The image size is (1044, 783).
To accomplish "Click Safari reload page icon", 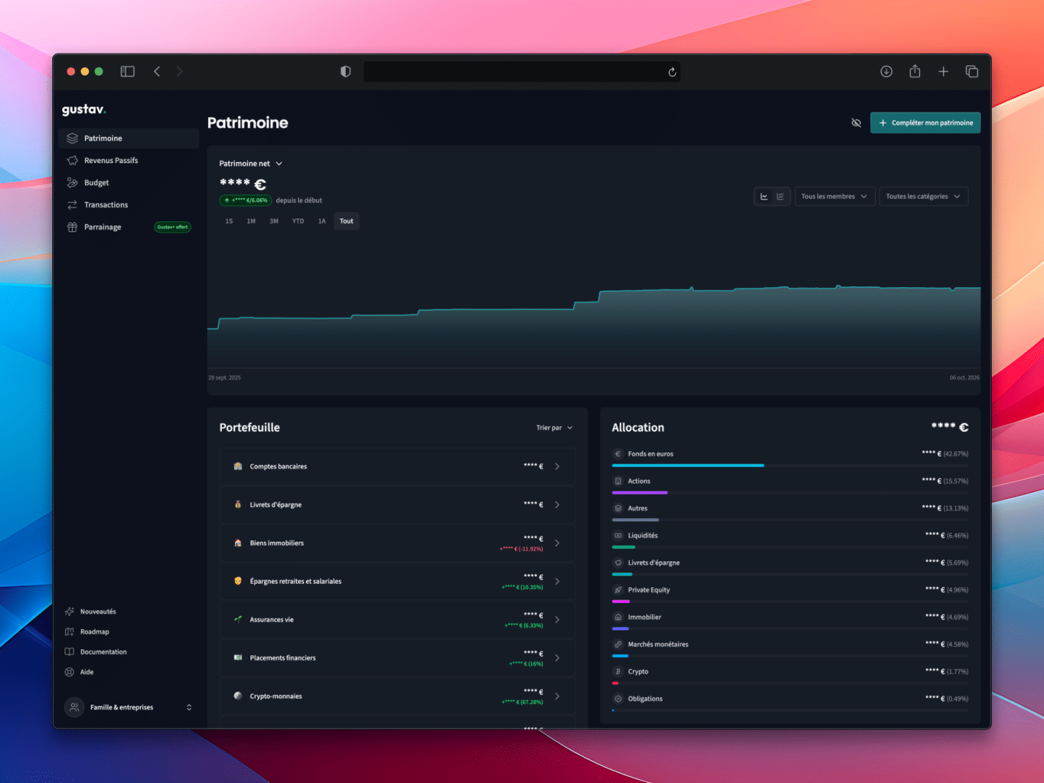I will point(672,72).
